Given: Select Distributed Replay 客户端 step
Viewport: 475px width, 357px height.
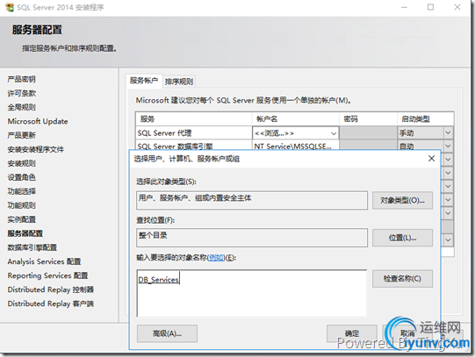Looking at the screenshot, I should pos(51,303).
